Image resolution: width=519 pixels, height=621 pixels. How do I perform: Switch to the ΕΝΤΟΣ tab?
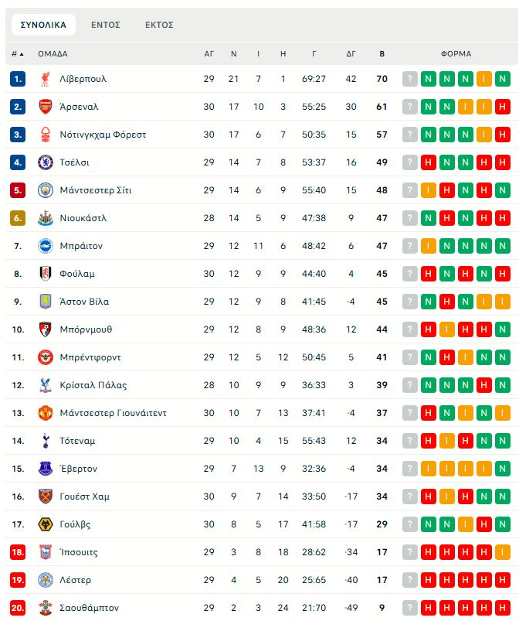106,25
